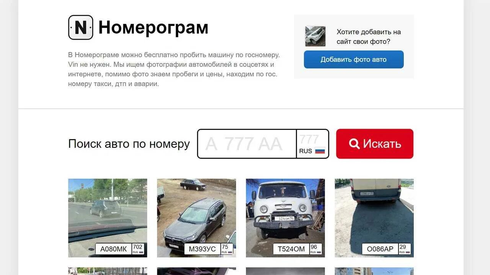The height and width of the screenshot is (275, 490).
Task: Click the М393УС 75 plate badge
Action: [209, 249]
